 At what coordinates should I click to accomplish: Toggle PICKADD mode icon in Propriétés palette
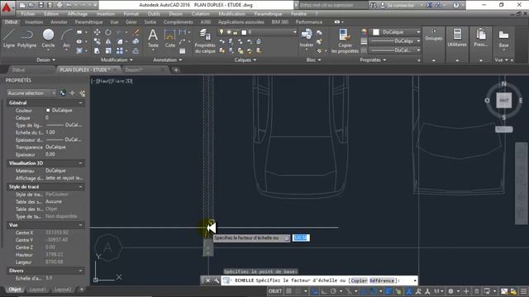63,93
